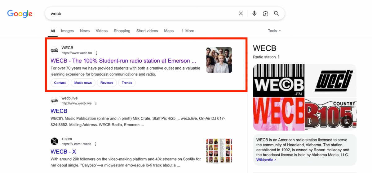Clear the search box text
Image resolution: width=372 pixels, height=173 pixels.
[x=241, y=14]
